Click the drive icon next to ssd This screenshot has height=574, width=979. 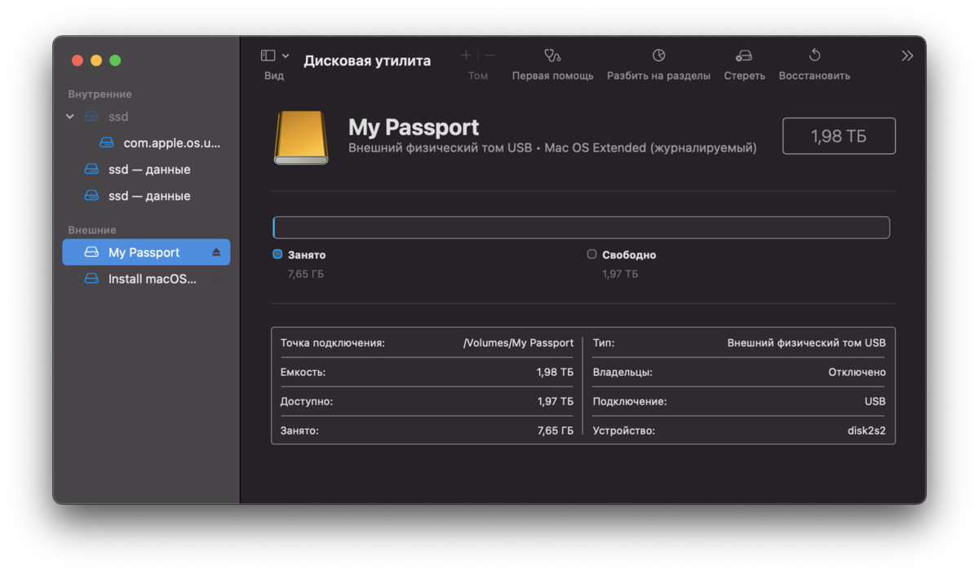coord(92,117)
